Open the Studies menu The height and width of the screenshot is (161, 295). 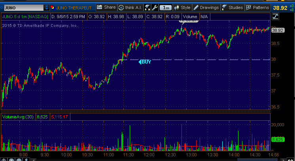coord(233,7)
